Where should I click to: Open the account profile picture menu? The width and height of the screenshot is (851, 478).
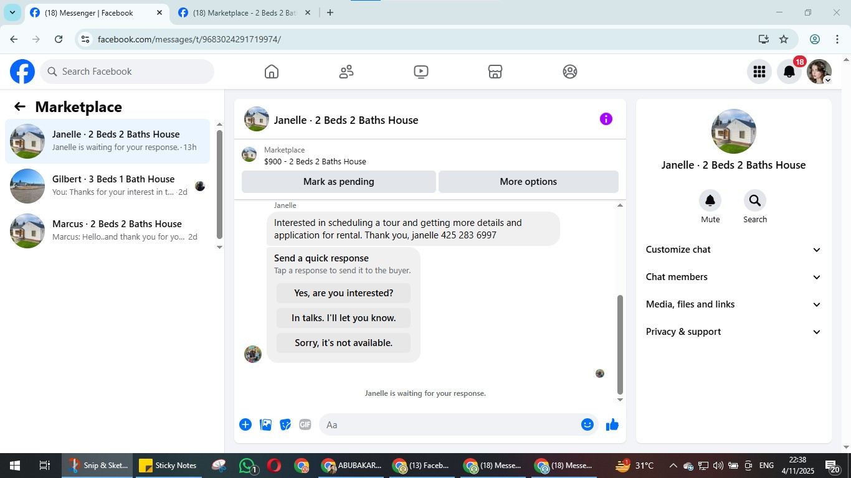(819, 72)
